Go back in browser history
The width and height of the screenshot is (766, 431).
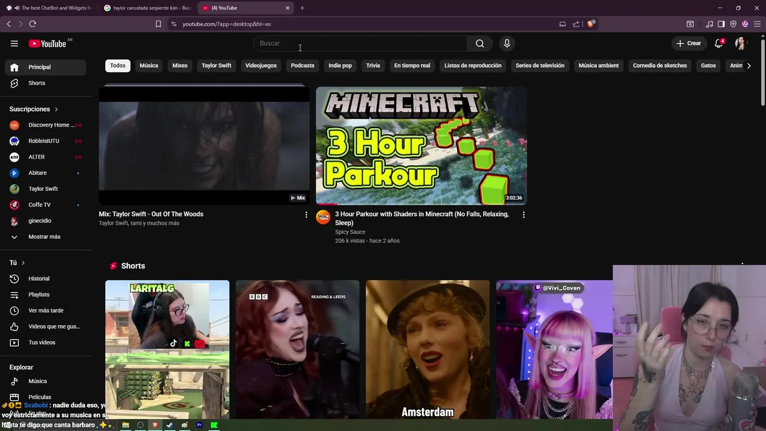point(8,24)
